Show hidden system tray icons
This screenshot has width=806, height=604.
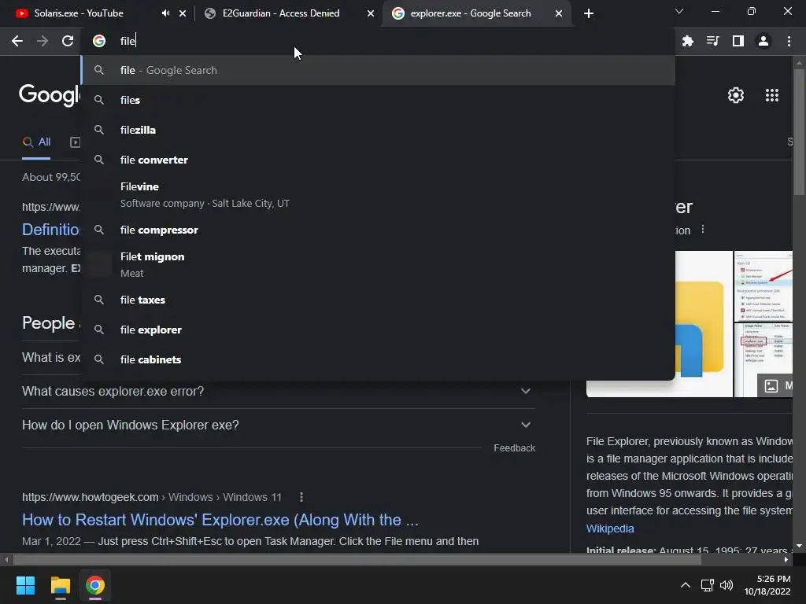coord(686,585)
